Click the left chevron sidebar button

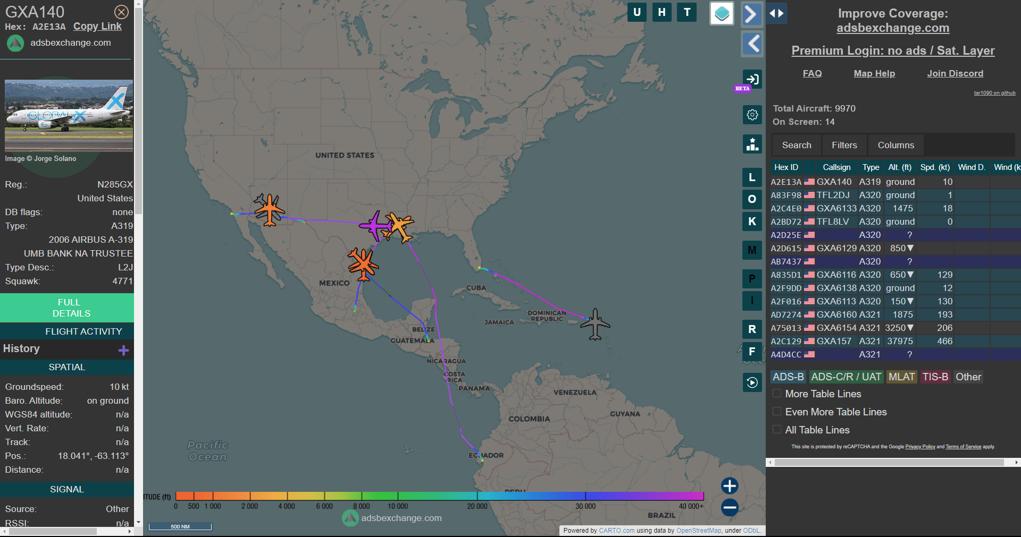pyautogui.click(x=752, y=44)
